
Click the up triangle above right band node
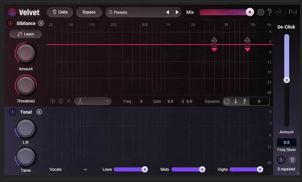pyautogui.click(x=247, y=40)
